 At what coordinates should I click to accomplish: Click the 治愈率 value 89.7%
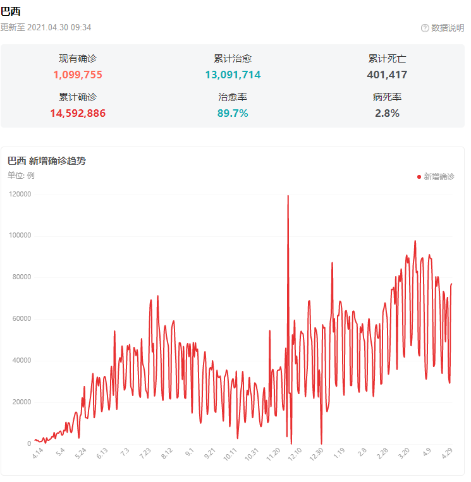[x=233, y=114]
